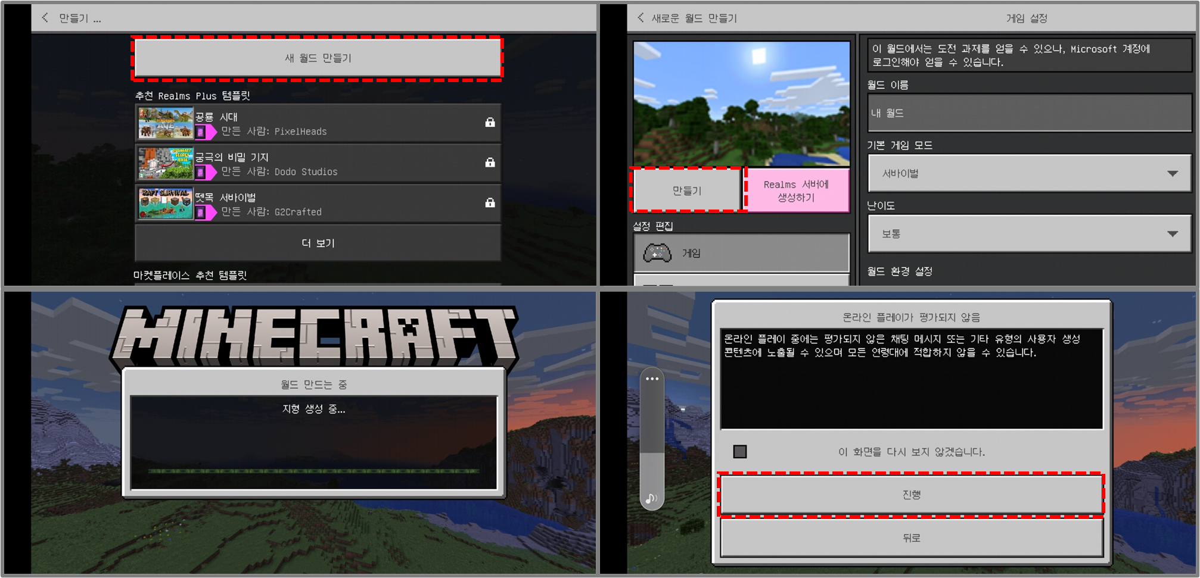Open the 난이도 보통 dropdown
1200x578 pixels.
point(1029,233)
